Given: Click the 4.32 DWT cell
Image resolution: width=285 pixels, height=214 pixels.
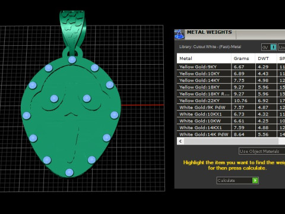Looking at the screenshot, I should 266,114.
